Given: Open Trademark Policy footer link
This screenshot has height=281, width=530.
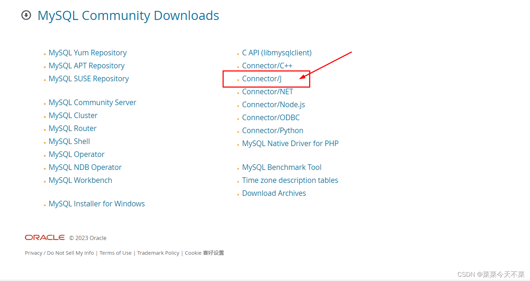Looking at the screenshot, I should point(158,253).
